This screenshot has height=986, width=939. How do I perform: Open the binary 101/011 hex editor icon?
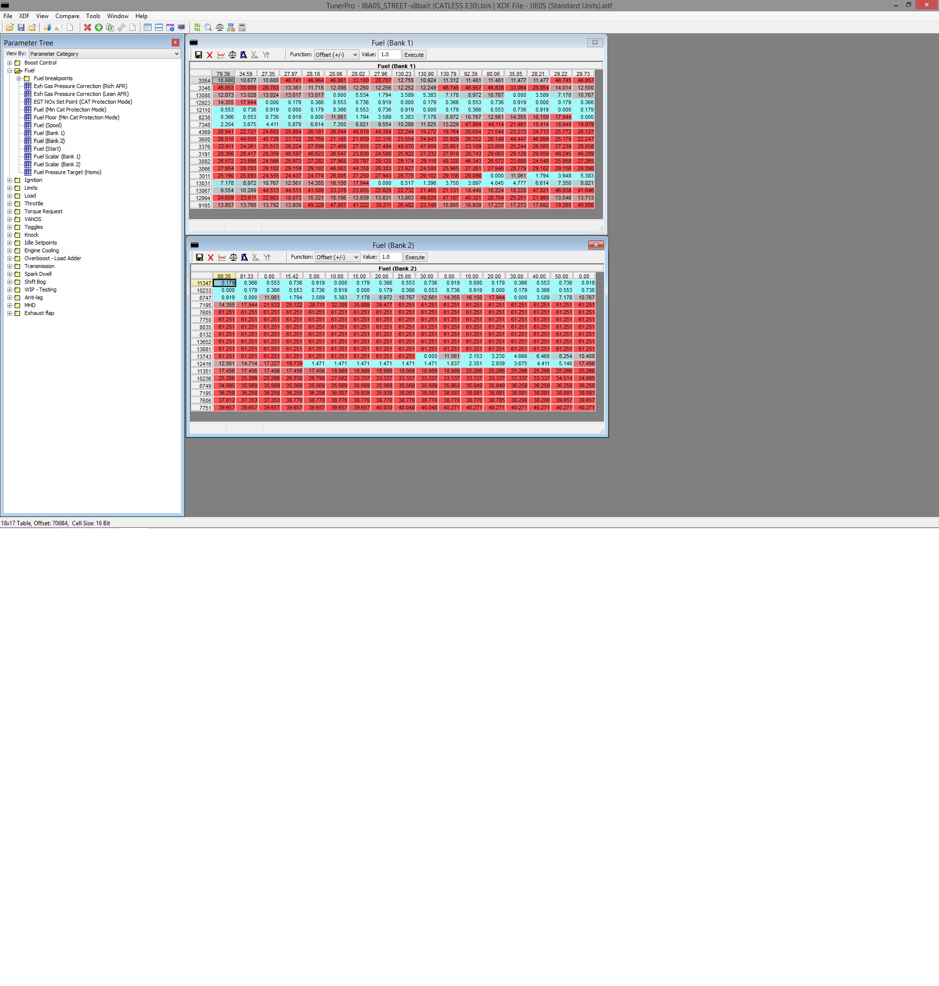[197, 27]
